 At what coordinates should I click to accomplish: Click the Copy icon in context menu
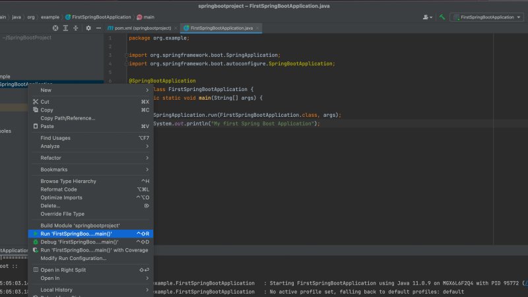point(36,110)
